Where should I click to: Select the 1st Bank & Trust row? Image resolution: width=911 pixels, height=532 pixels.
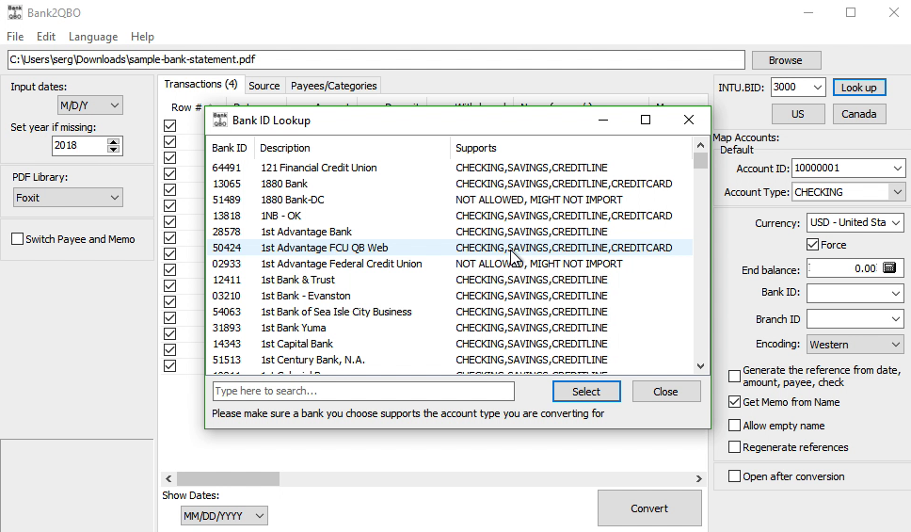tap(449, 280)
